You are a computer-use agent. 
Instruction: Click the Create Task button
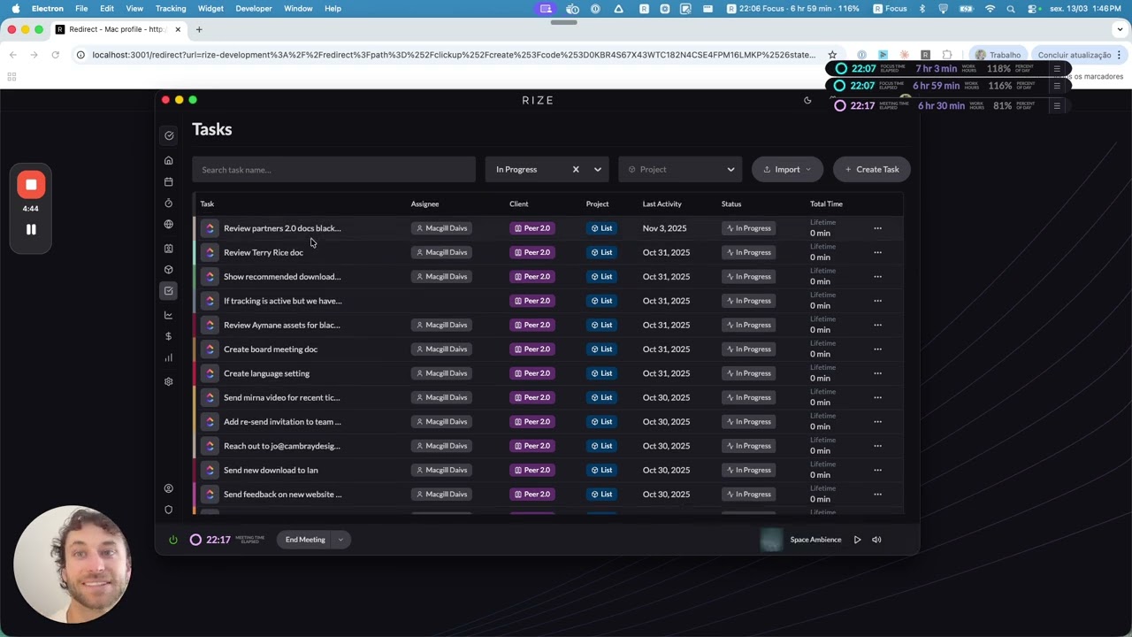click(x=872, y=169)
